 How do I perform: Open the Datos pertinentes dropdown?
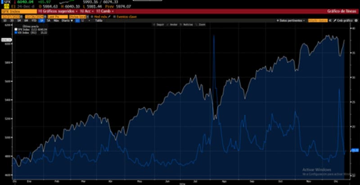291,21
